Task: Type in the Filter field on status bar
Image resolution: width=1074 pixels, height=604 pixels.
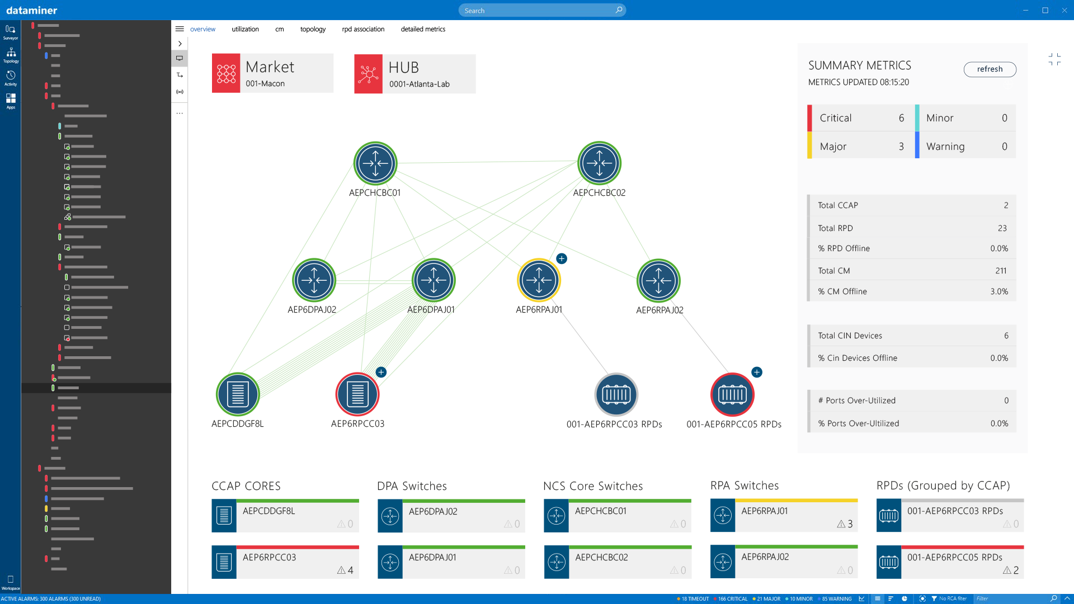Action: click(1001, 598)
